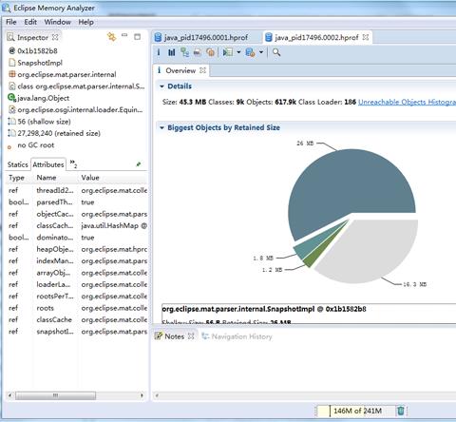The height and width of the screenshot is (422, 456).
Task: Click the SnapshotImpl @ 0x1b1582b8 details text
Action: point(264,309)
